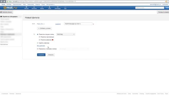Click 'Перейти во «Входящие»' in the sidebar
The height and width of the screenshot is (95, 169).
point(10,17)
